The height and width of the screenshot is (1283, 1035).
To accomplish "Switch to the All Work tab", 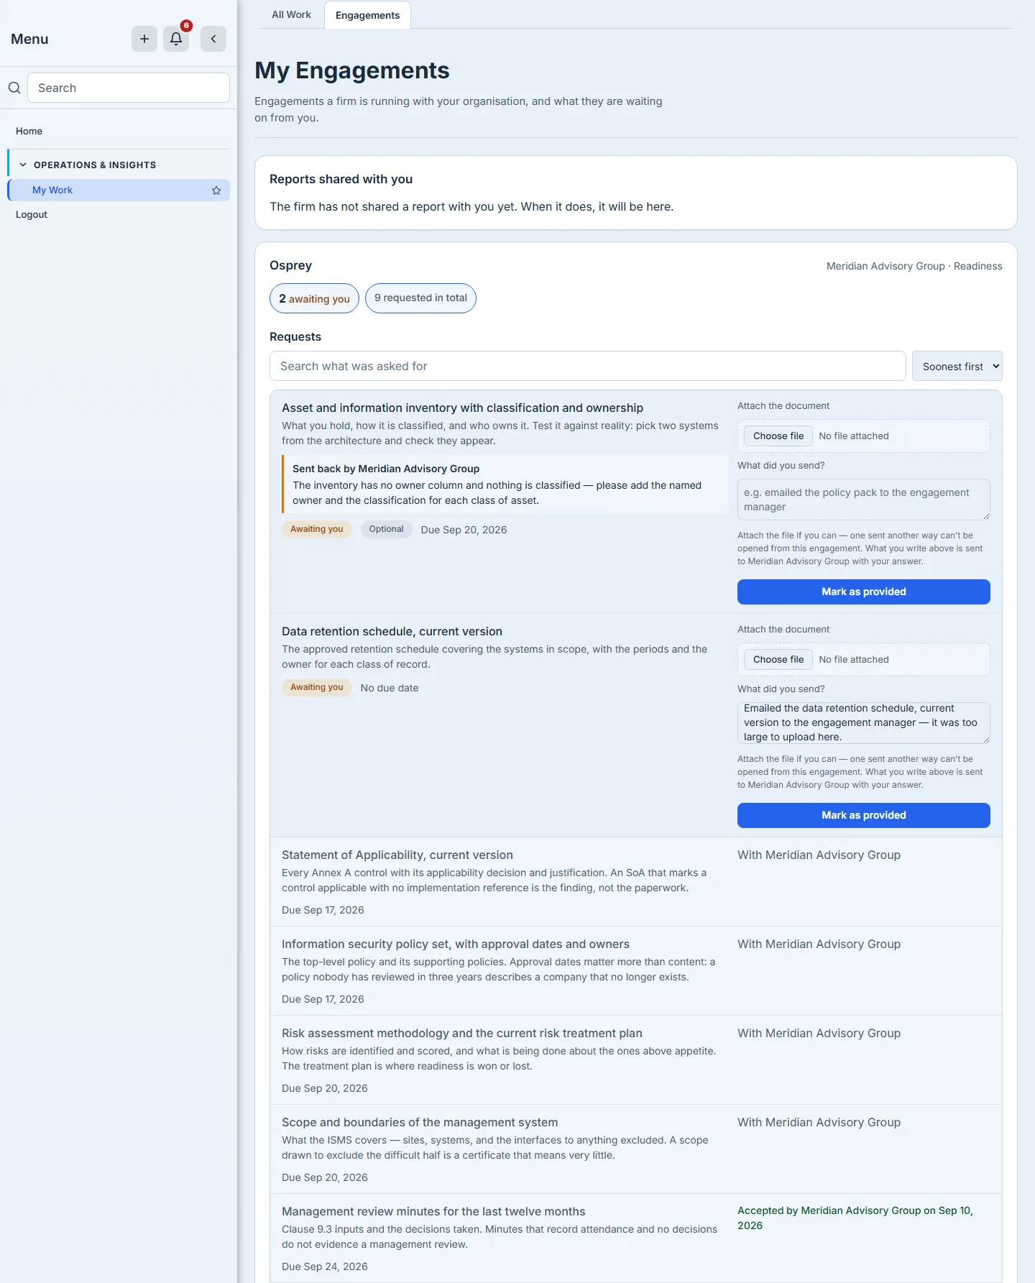I will point(291,14).
